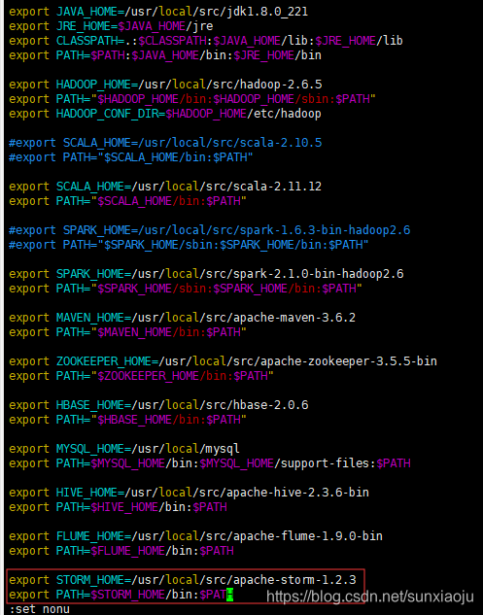The width and height of the screenshot is (483, 615).
Task: Click the PATH line with '$FLUME_HOME/bin'
Action: 121,551
